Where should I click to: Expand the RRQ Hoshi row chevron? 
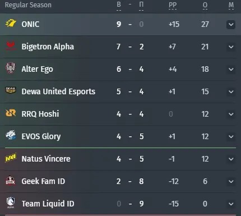(231, 114)
